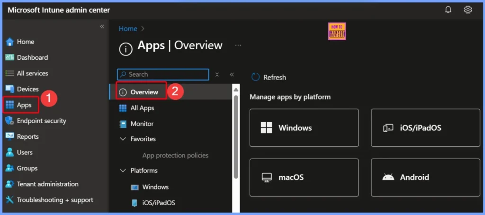Image resolution: width=485 pixels, height=215 pixels.
Task: Click the Windows logo icon on card
Action: [266, 128]
